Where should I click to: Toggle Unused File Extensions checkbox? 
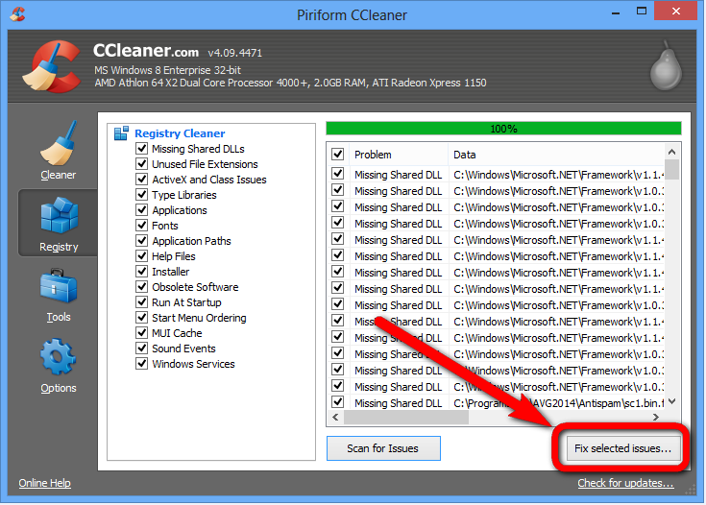click(x=142, y=163)
